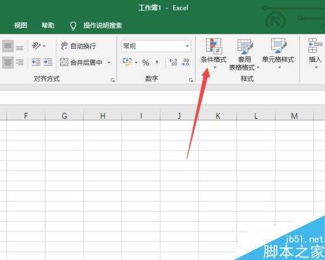Toggle Merge and Center (合并后居中)
Screen dimensions: 325x260
point(81,62)
